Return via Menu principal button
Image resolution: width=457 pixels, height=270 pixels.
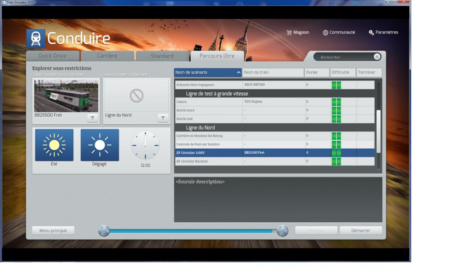click(53, 231)
